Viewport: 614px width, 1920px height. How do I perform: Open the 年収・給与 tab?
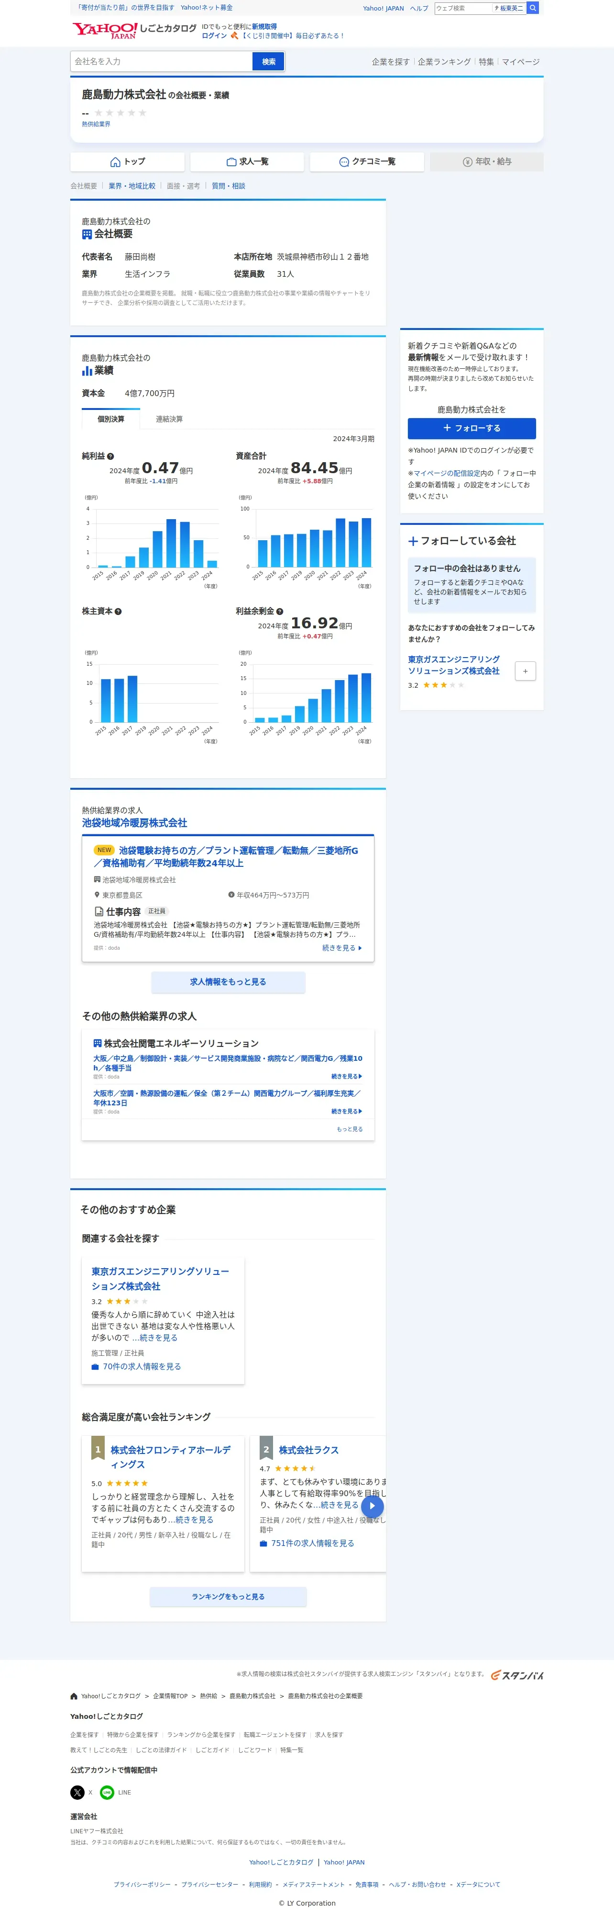(487, 162)
